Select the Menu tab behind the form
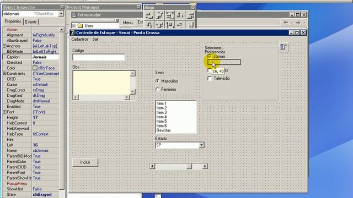Screen dimensions: 353x198 tap(127, 23)
